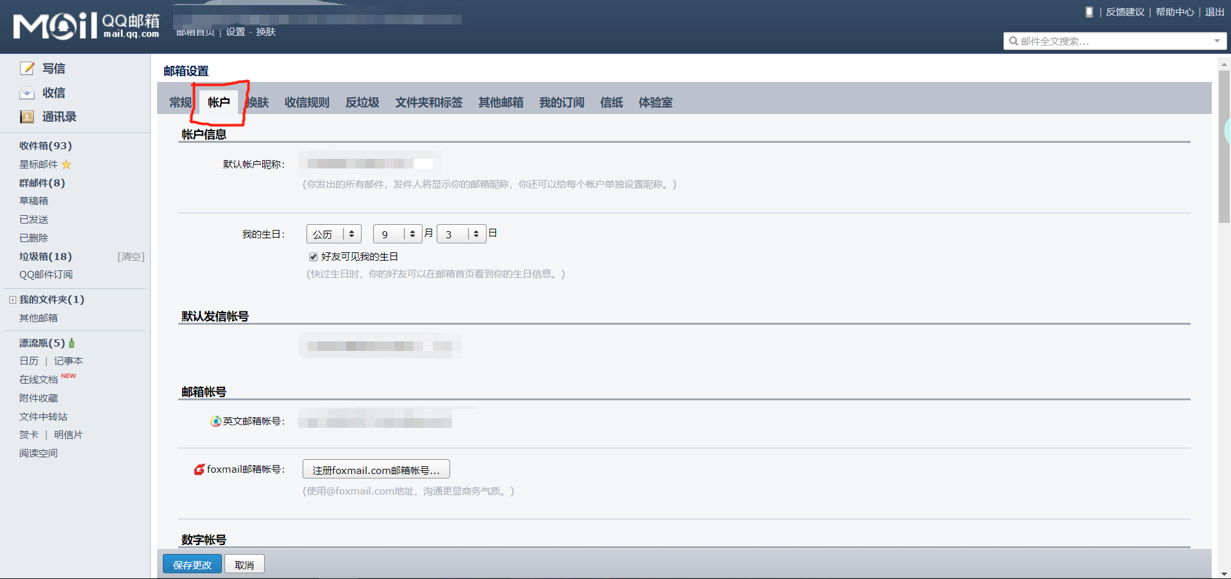Image resolution: width=1231 pixels, height=579 pixels.
Task: Click the 保存更改 button
Action: (x=192, y=564)
